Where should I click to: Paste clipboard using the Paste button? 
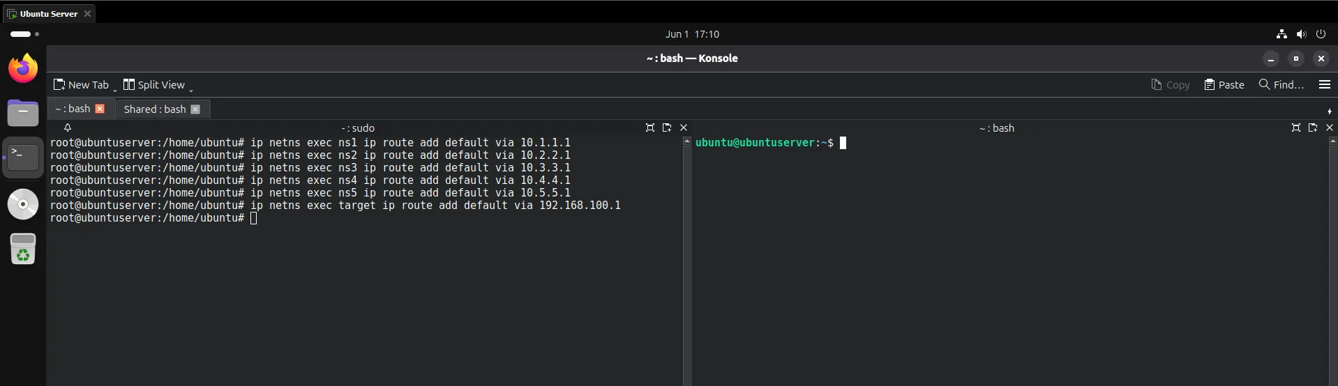tap(1224, 84)
